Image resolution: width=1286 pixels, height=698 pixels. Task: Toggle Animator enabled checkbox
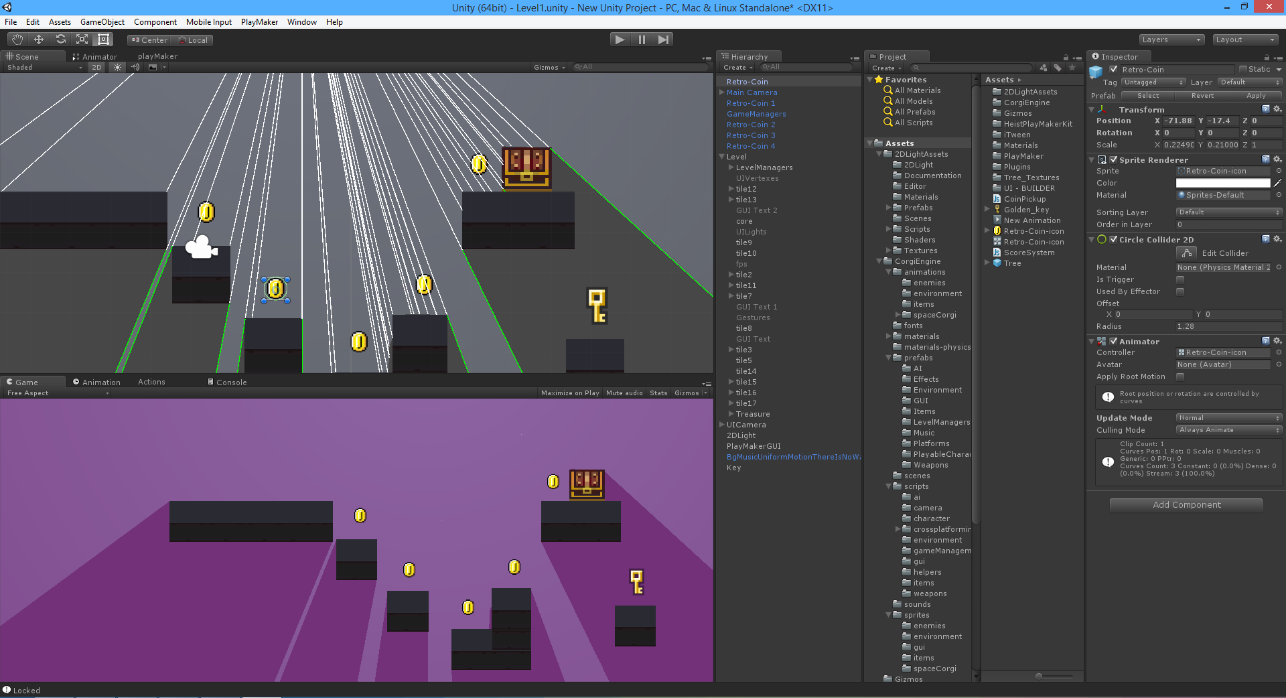point(1114,341)
